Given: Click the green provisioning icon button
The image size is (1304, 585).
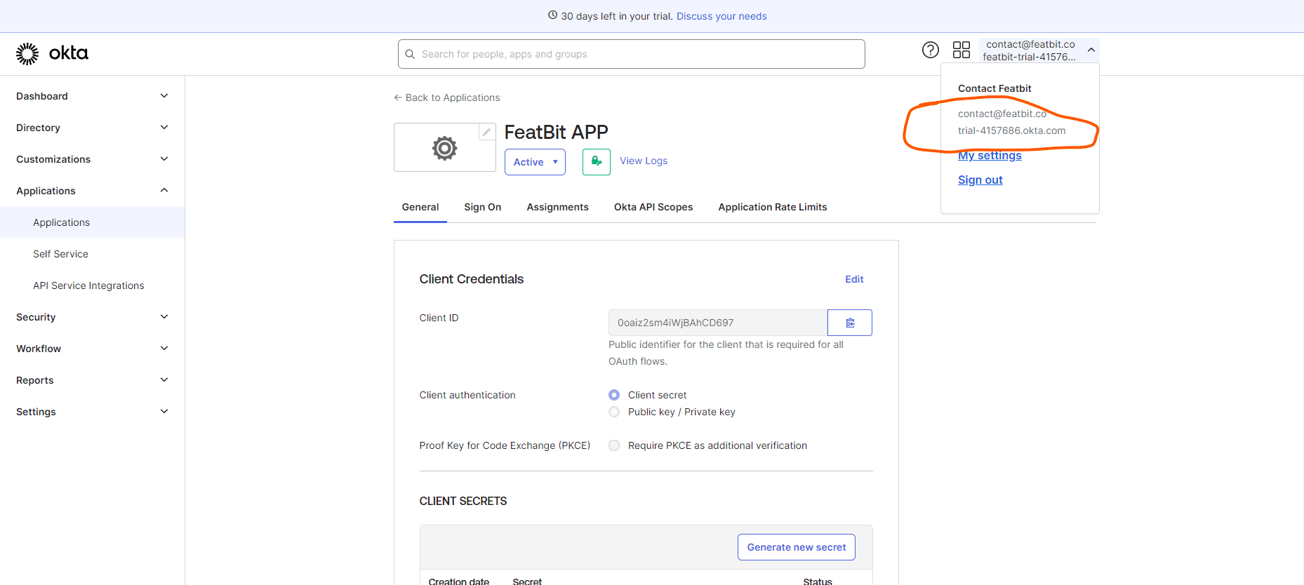Looking at the screenshot, I should [x=597, y=161].
